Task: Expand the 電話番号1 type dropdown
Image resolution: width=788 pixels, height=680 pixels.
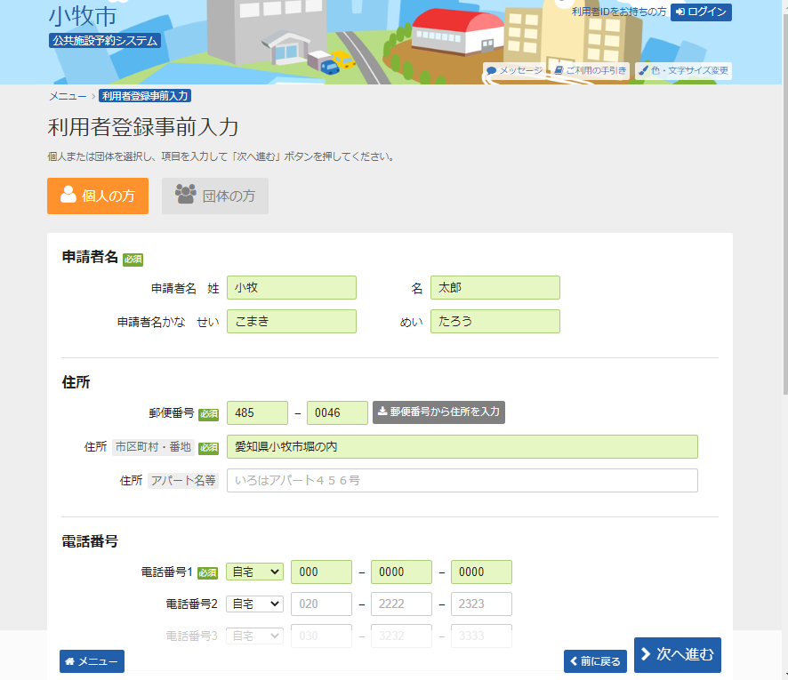Action: [254, 572]
